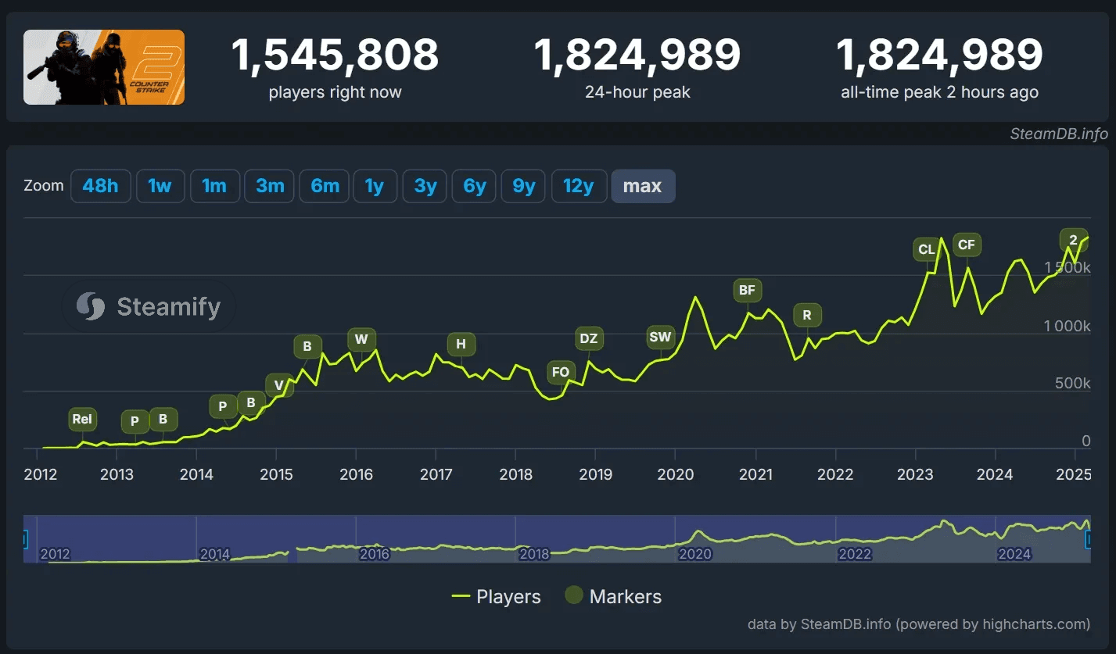The height and width of the screenshot is (654, 1116).
Task: Click the 'CL' marker near 2023
Action: [927, 250]
